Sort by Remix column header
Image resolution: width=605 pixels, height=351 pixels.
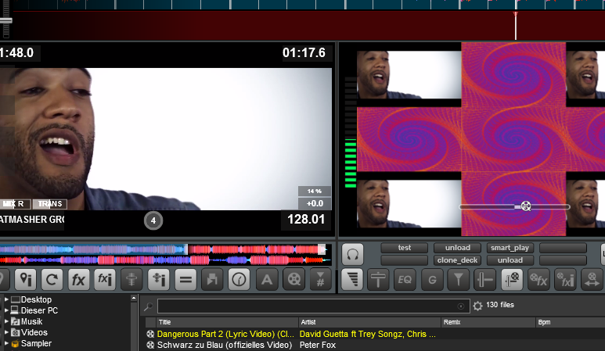pos(488,322)
